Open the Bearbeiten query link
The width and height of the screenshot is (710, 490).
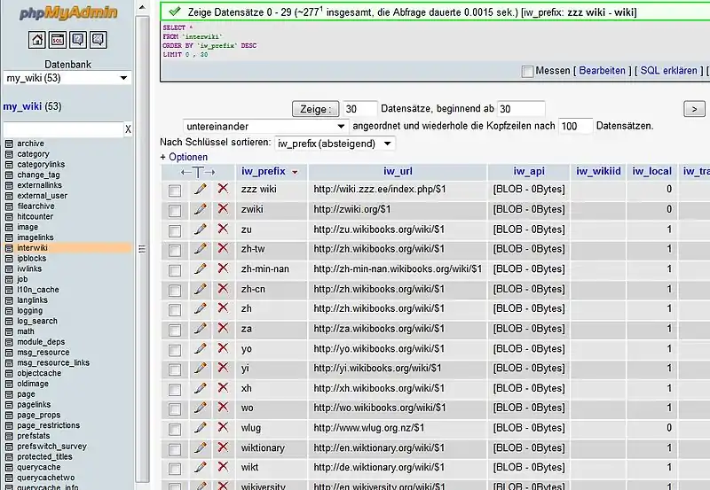click(x=602, y=71)
